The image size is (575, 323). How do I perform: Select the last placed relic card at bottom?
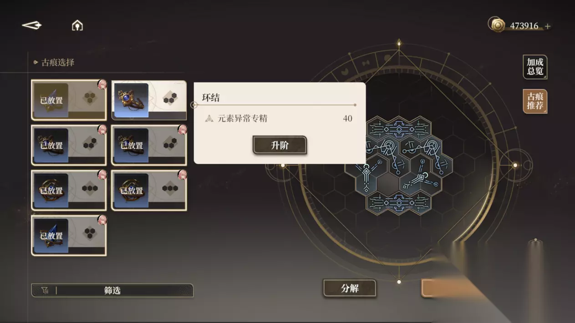coord(69,236)
